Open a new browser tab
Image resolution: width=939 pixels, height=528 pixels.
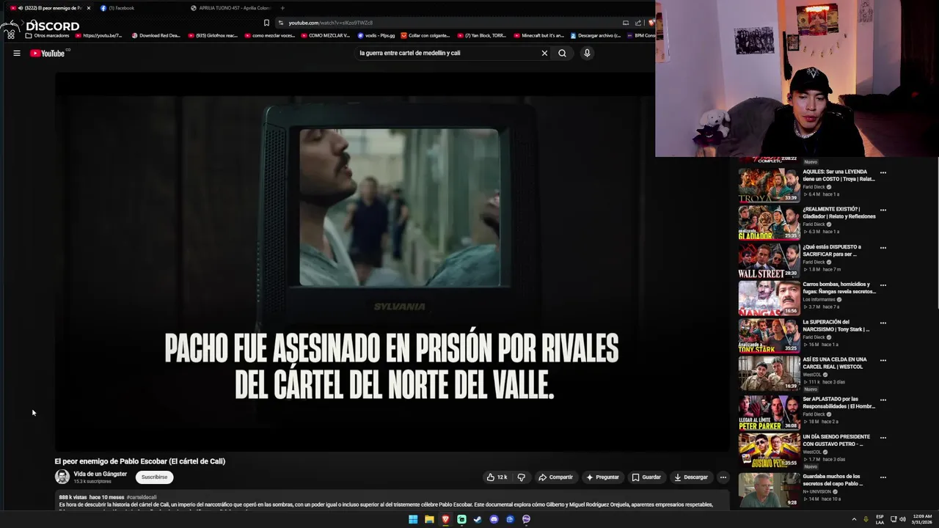tap(282, 8)
